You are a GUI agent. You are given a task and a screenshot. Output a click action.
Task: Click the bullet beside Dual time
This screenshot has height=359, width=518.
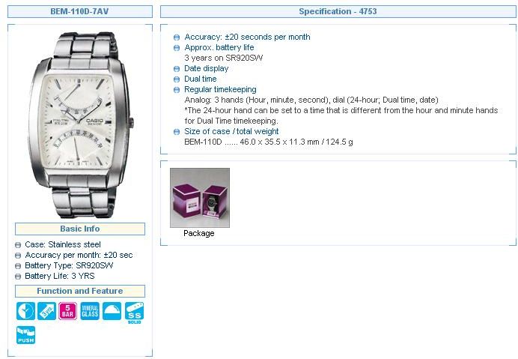point(177,79)
